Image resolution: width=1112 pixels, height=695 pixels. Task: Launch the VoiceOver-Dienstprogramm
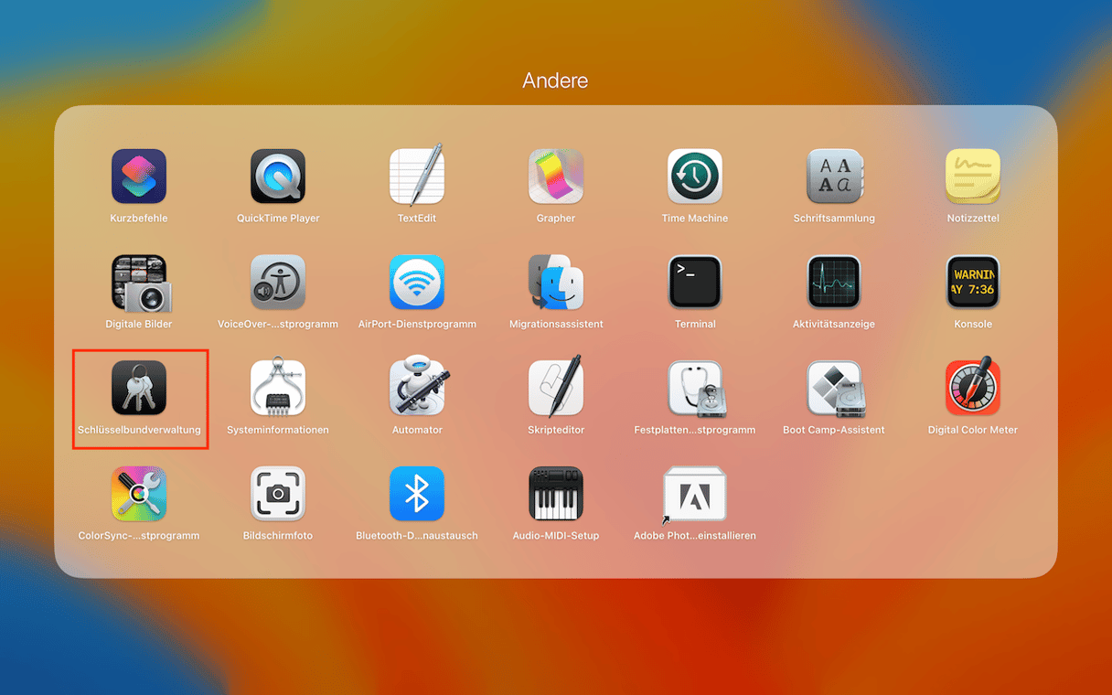278,283
